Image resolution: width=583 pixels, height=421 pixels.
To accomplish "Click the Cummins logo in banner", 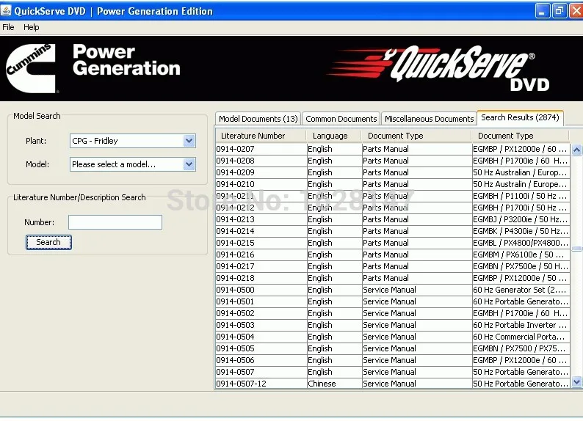I will tap(31, 68).
